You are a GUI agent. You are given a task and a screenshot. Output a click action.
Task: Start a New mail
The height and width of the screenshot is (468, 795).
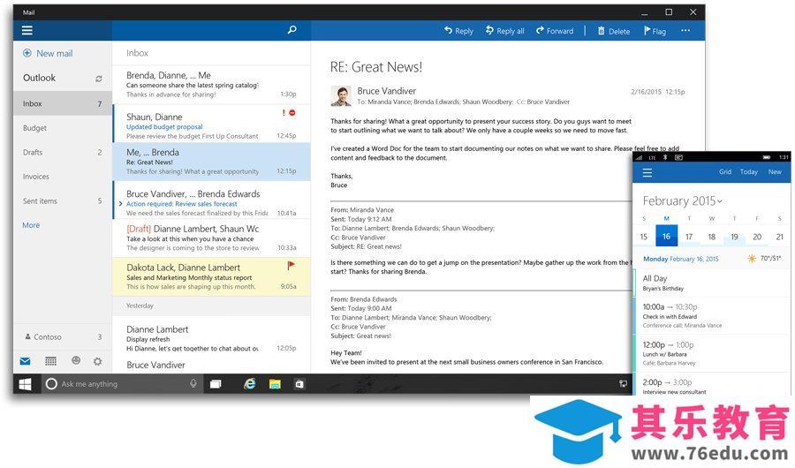48,53
